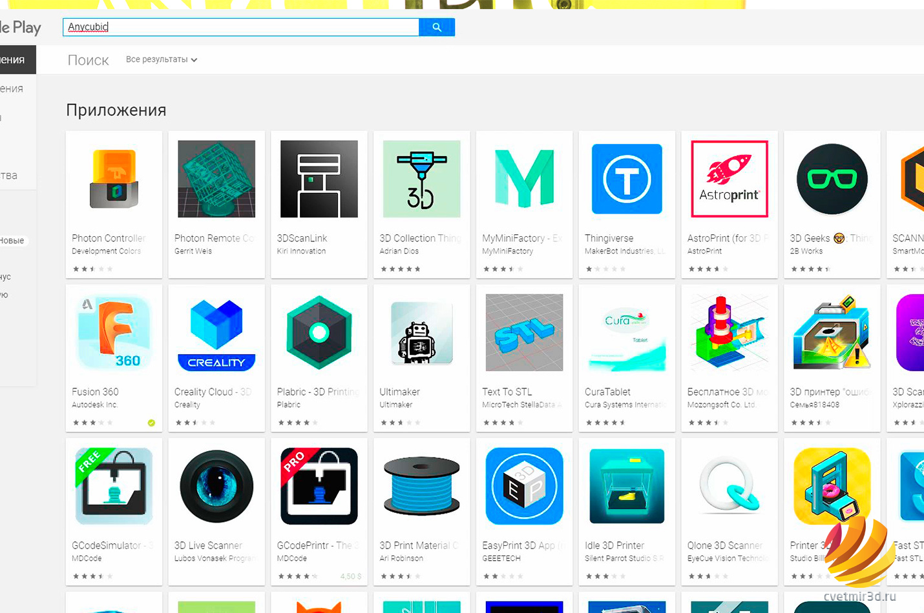Open developer link Adrian Dios
The image size is (924, 613).
coord(399,251)
